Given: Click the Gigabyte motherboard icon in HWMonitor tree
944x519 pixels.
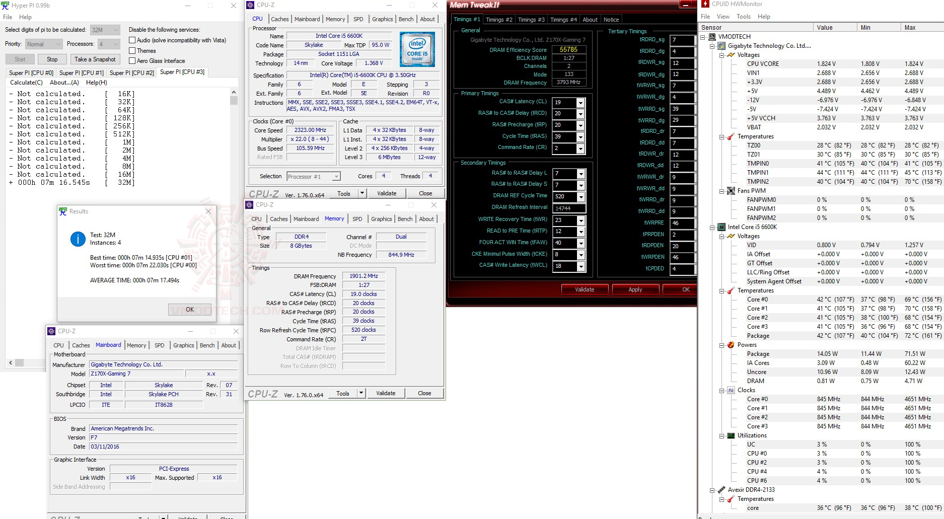Looking at the screenshot, I should coord(721,46).
